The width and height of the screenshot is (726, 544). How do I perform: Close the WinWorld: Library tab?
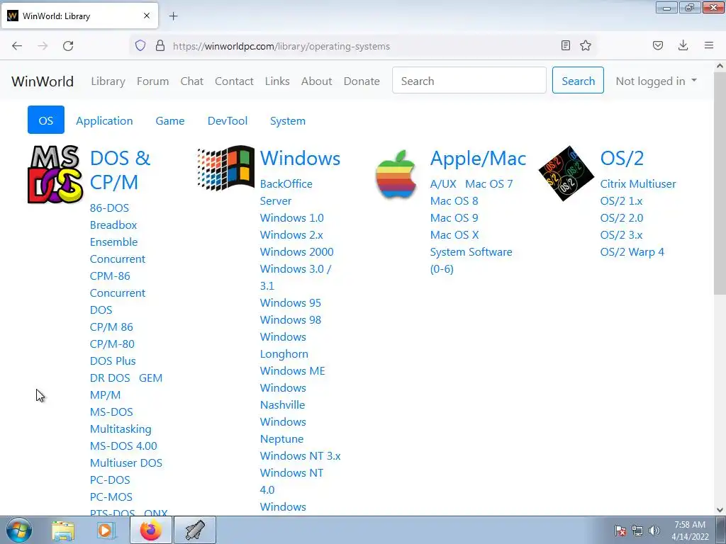[x=147, y=16]
